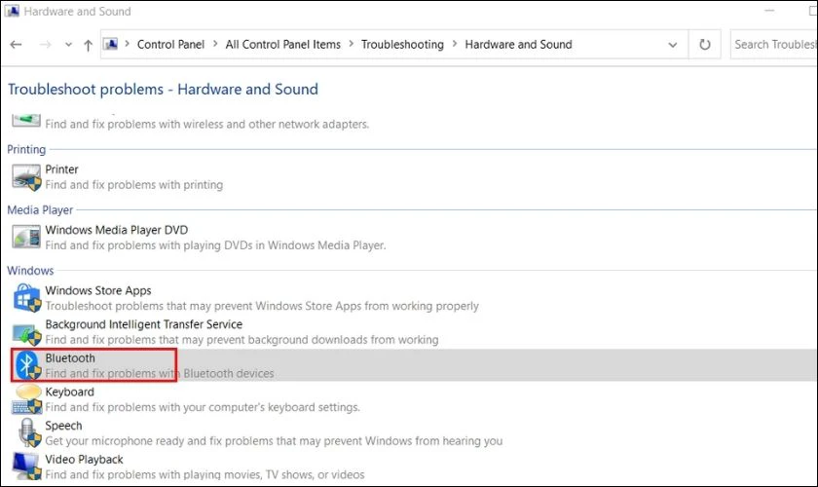Open the Printer troubleshooter link
Screen dimensions: 818x487
pyautogui.click(x=61, y=169)
